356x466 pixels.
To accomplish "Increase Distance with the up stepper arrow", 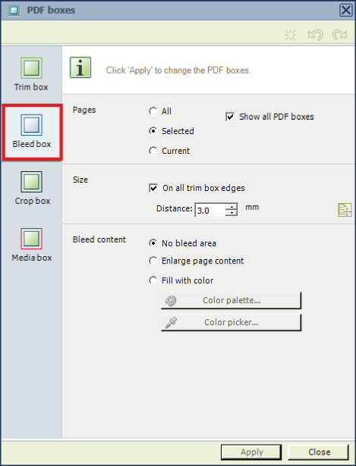I will pos(232,207).
